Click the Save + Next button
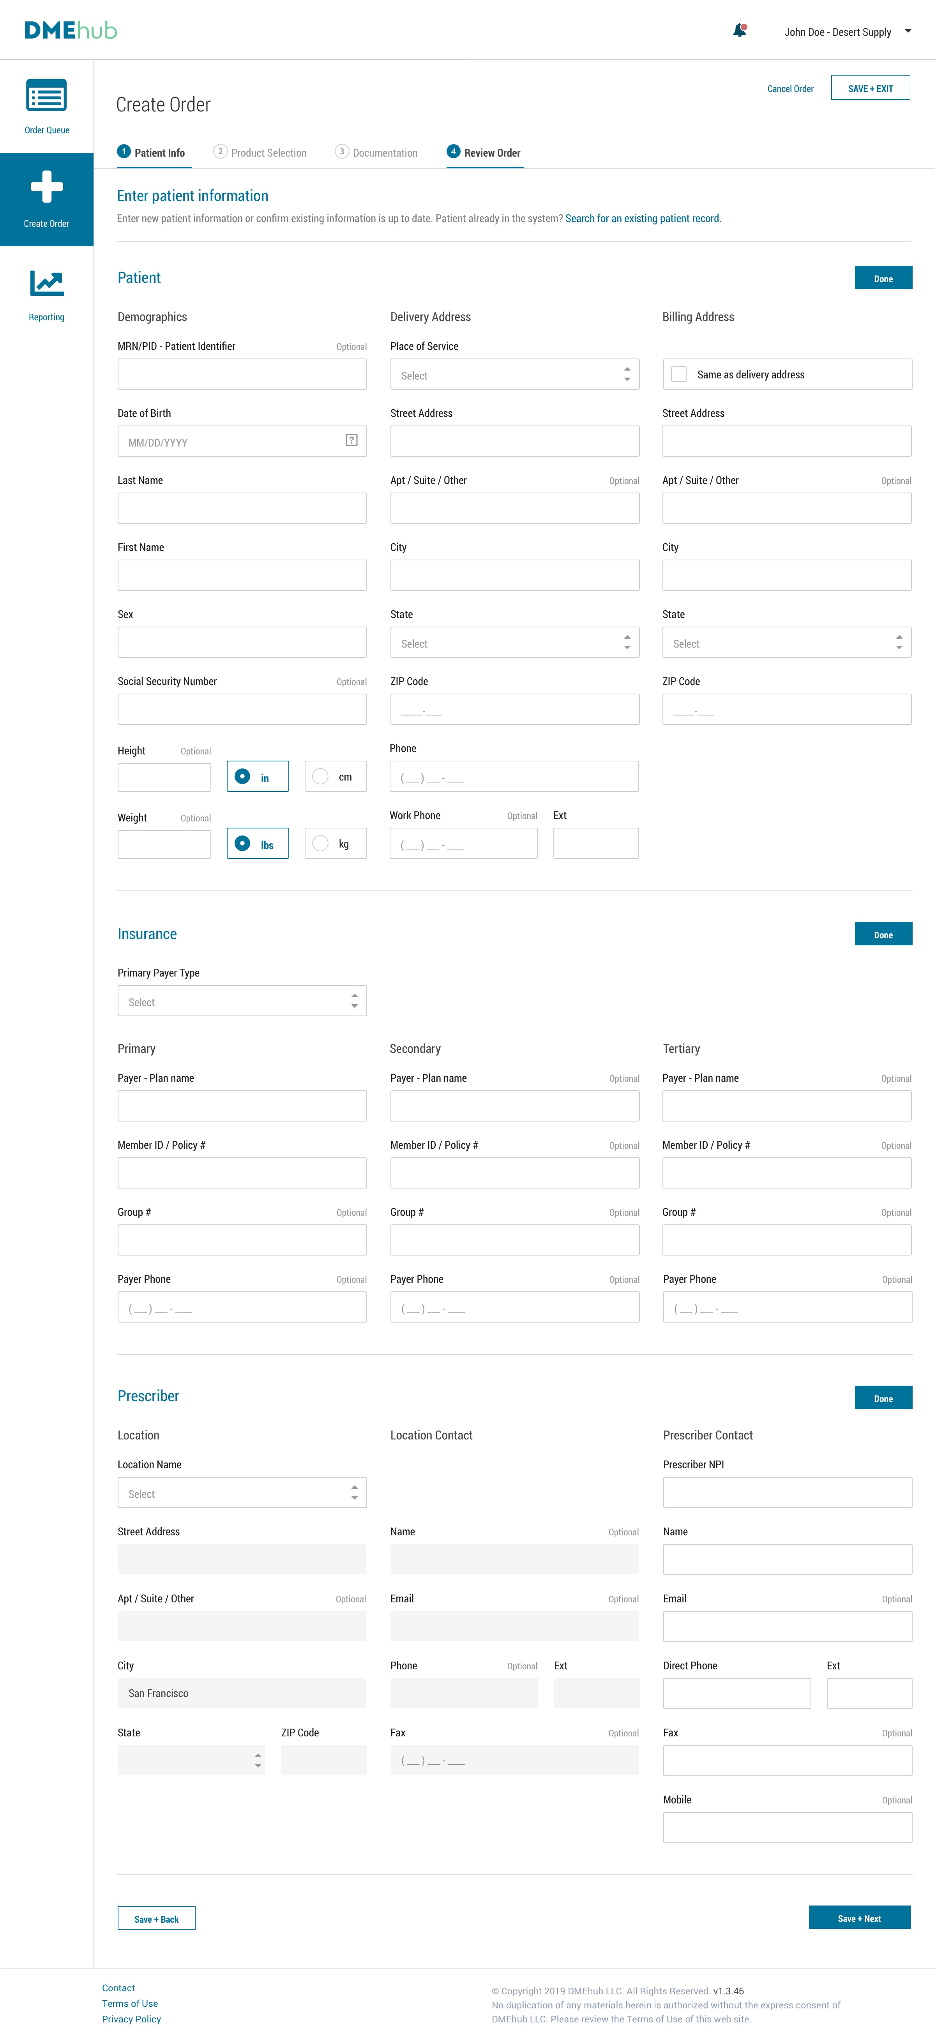 coord(858,1918)
